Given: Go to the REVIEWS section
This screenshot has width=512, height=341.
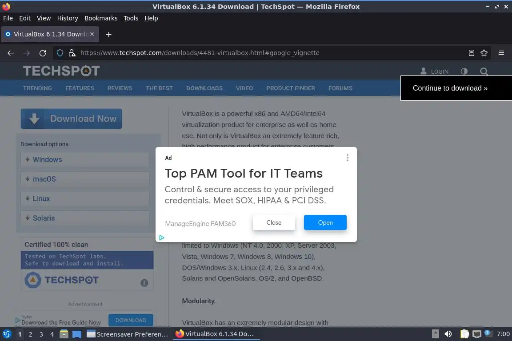Looking at the screenshot, I should (x=120, y=88).
